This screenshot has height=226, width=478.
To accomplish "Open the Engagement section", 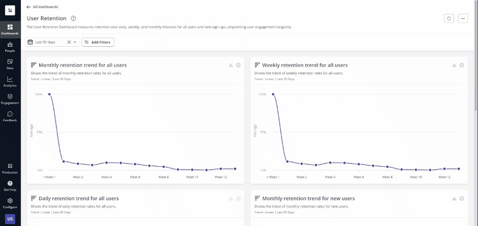I will pyautogui.click(x=10, y=99).
